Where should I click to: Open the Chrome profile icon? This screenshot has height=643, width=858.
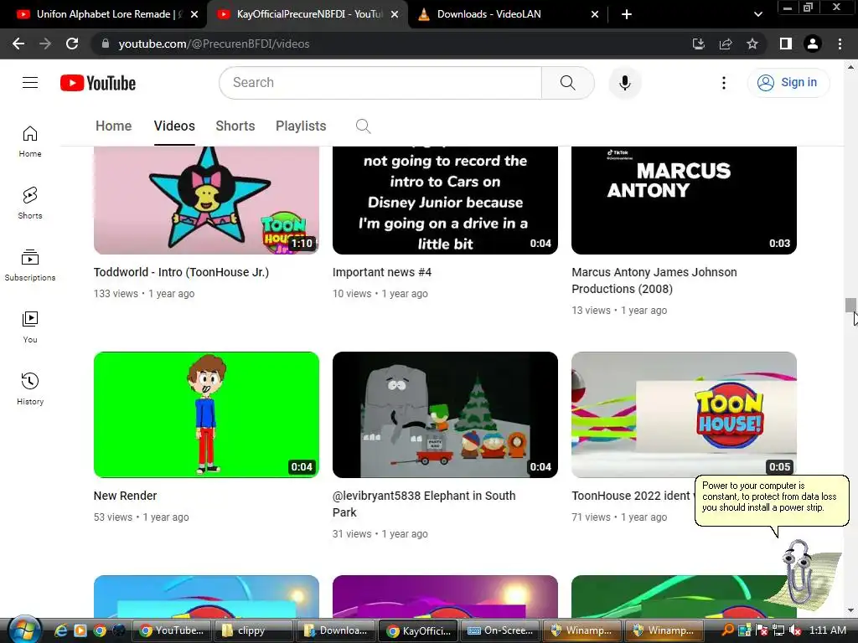point(813,44)
